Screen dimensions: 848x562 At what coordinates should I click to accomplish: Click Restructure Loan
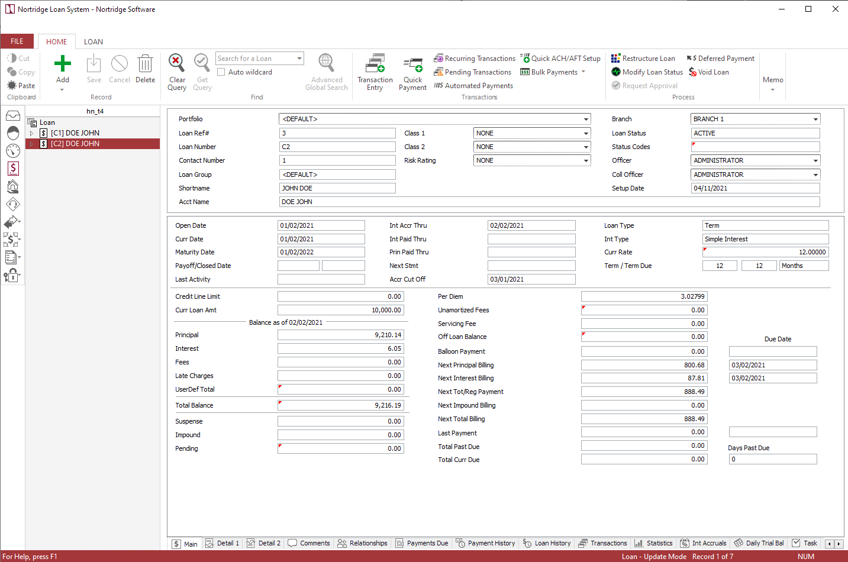(x=643, y=59)
